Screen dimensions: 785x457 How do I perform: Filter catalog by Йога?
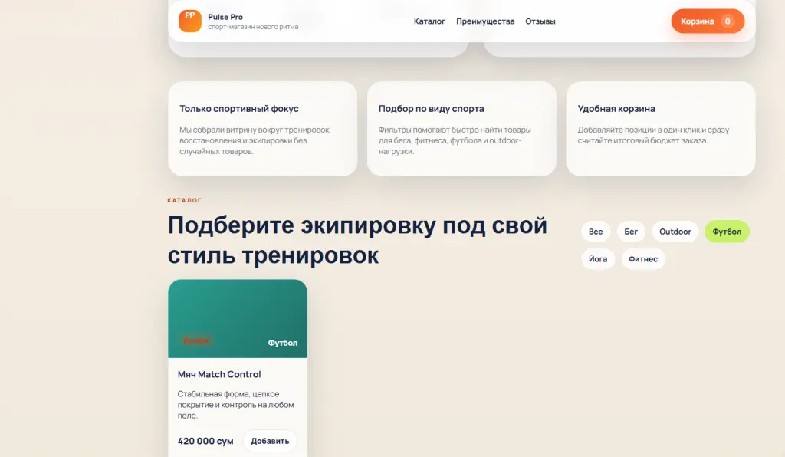tap(598, 258)
